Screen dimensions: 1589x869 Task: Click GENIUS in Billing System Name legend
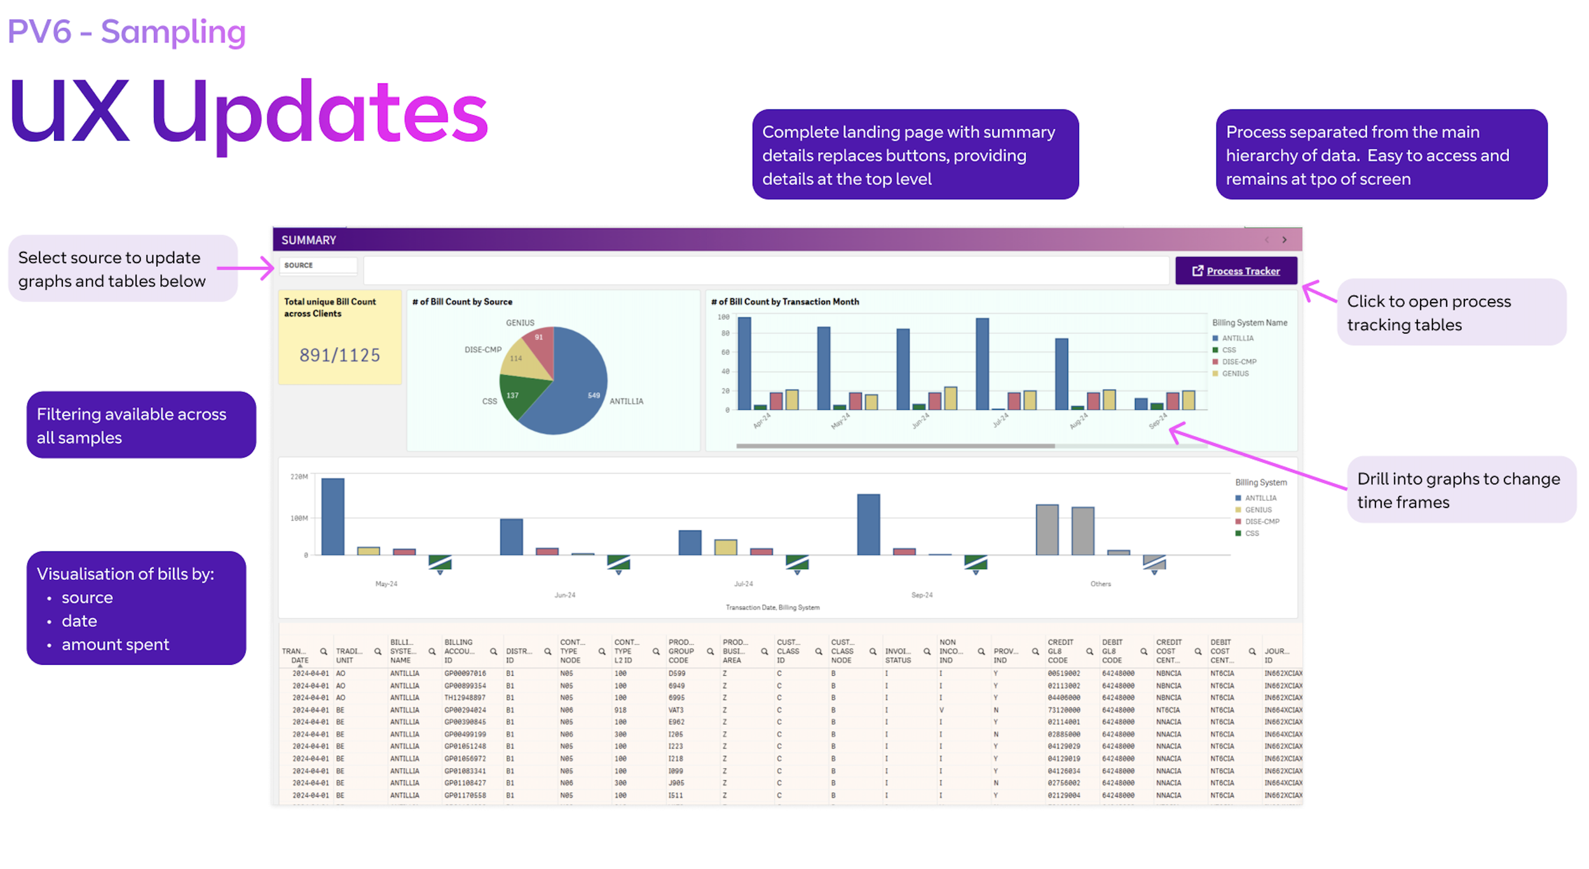tap(1231, 374)
